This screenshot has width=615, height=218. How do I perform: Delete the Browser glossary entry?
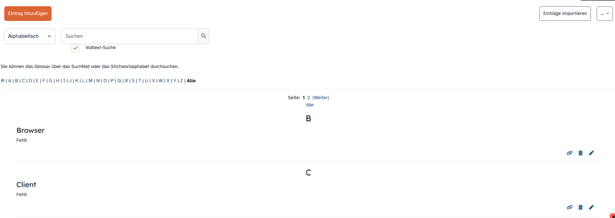click(581, 153)
